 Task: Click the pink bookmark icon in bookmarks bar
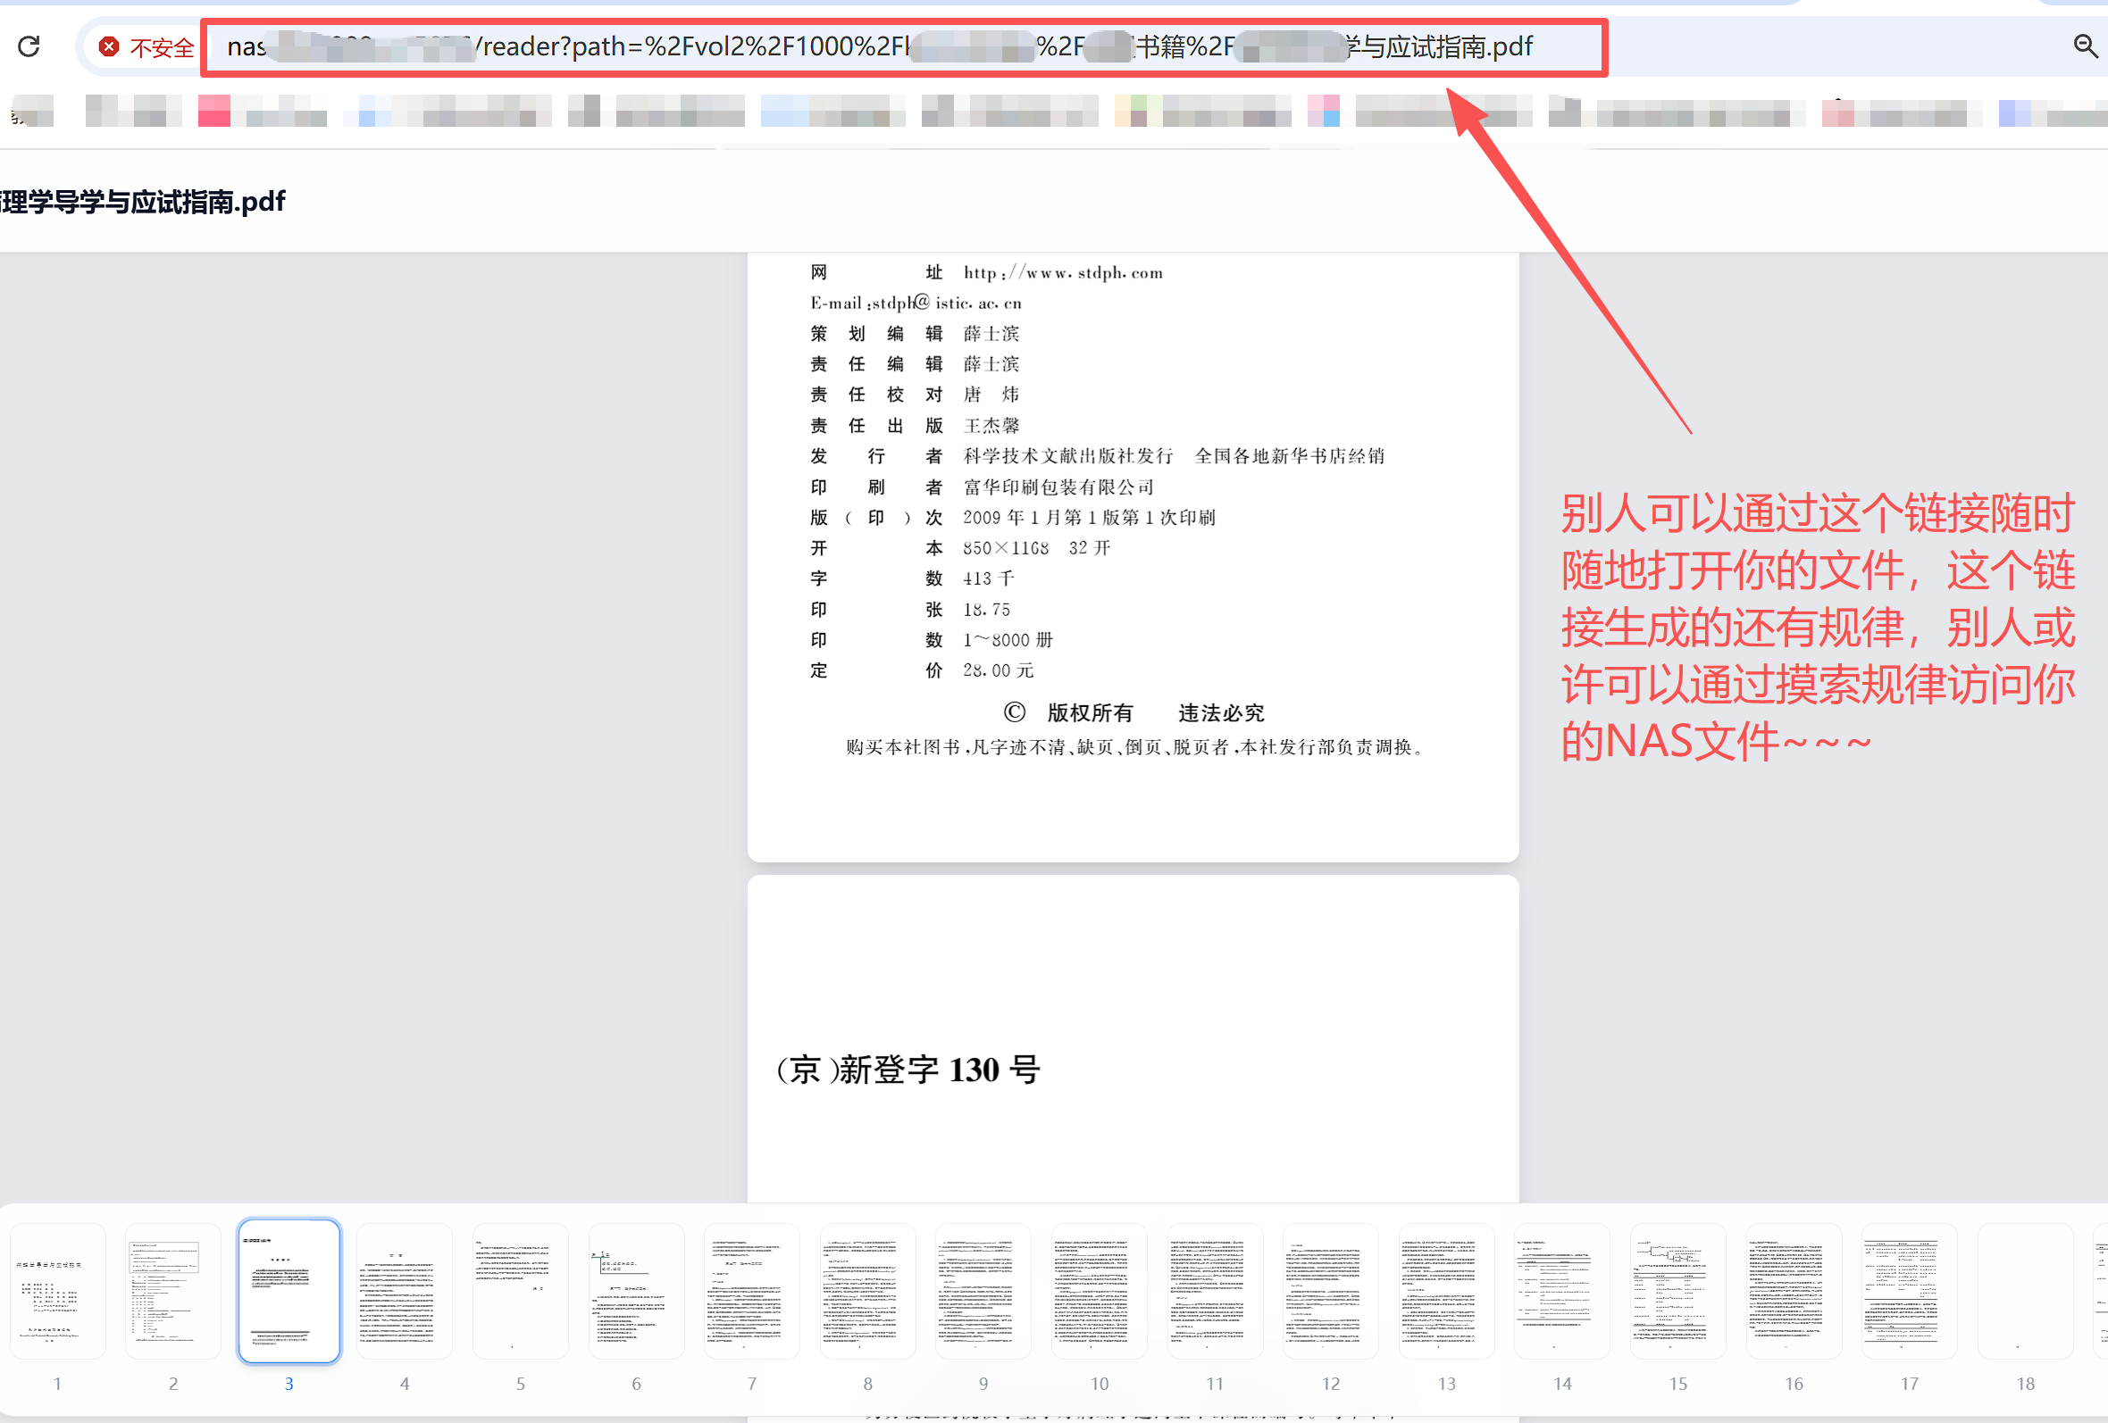click(214, 111)
